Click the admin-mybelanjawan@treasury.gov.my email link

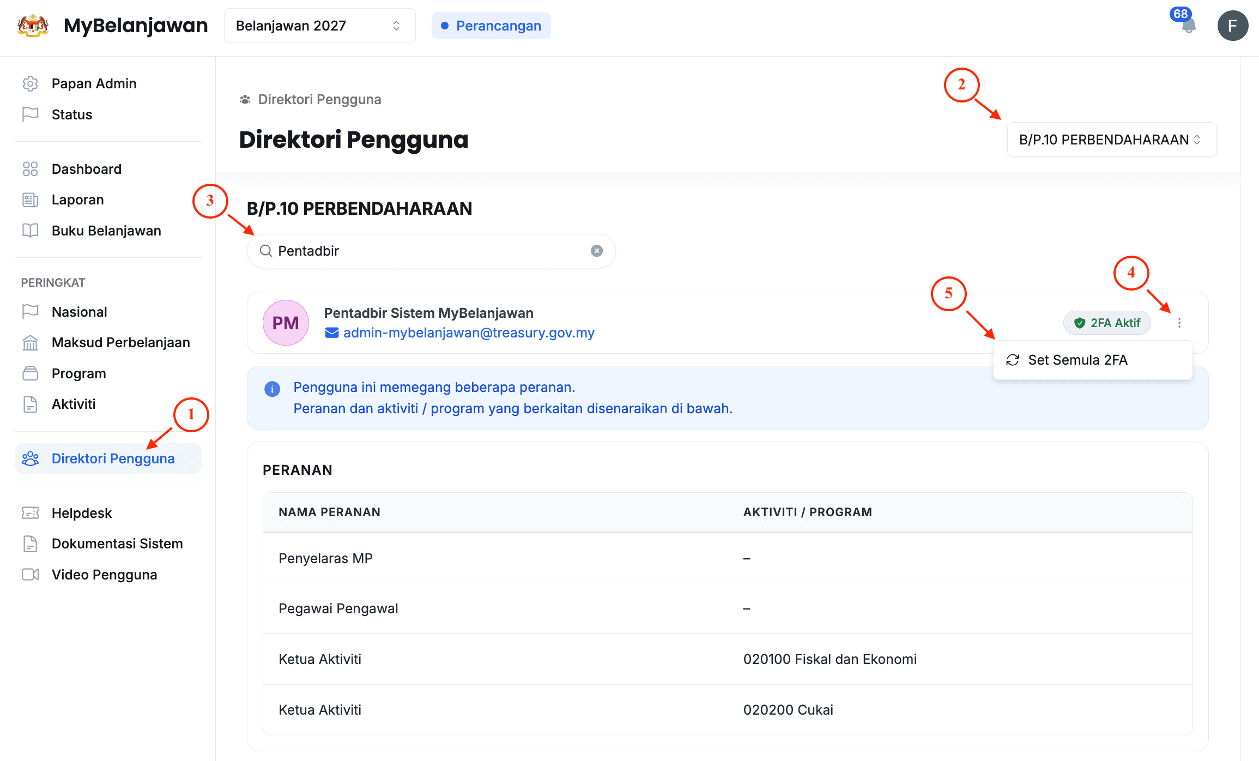point(469,333)
